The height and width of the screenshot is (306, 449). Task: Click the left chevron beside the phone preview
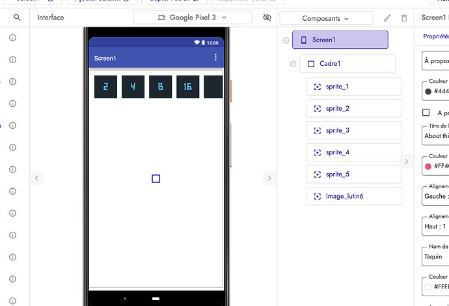(36, 178)
